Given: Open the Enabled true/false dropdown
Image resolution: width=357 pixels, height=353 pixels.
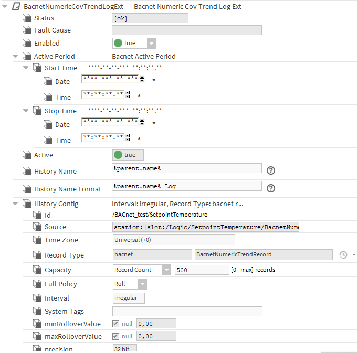Looking at the screenshot, I should (151, 44).
